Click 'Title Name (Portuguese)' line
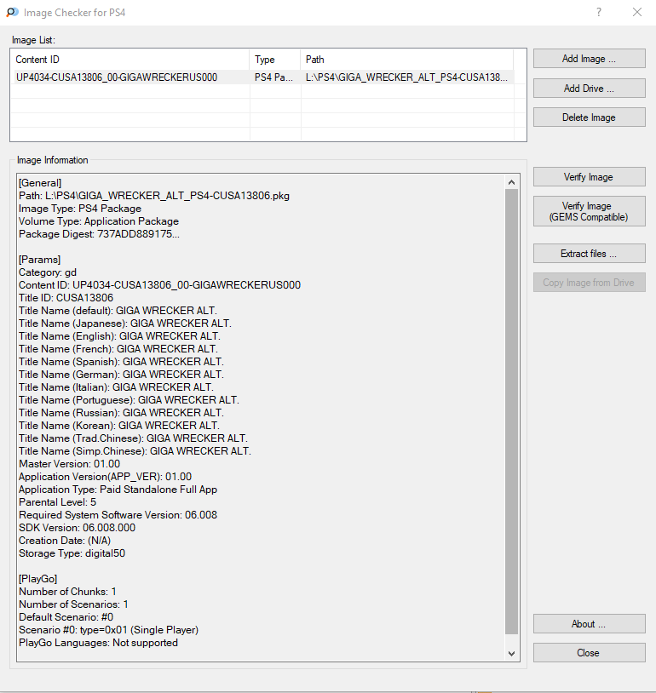This screenshot has width=656, height=693. tap(129, 400)
